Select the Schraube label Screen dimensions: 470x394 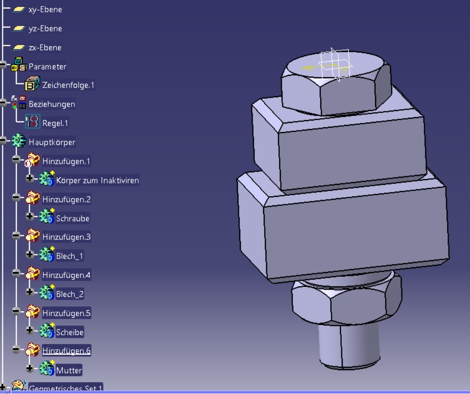(x=73, y=218)
